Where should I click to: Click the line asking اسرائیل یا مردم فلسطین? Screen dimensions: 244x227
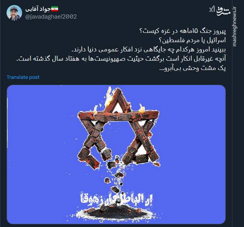click(x=192, y=40)
